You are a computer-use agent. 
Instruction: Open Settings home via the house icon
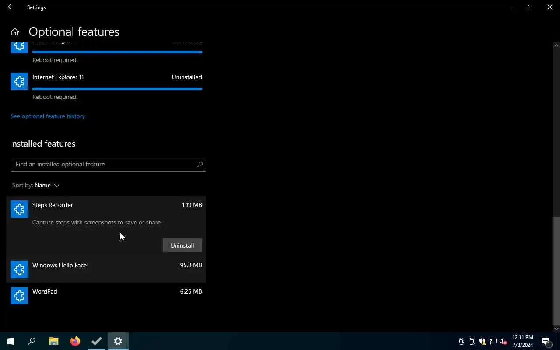(15, 32)
